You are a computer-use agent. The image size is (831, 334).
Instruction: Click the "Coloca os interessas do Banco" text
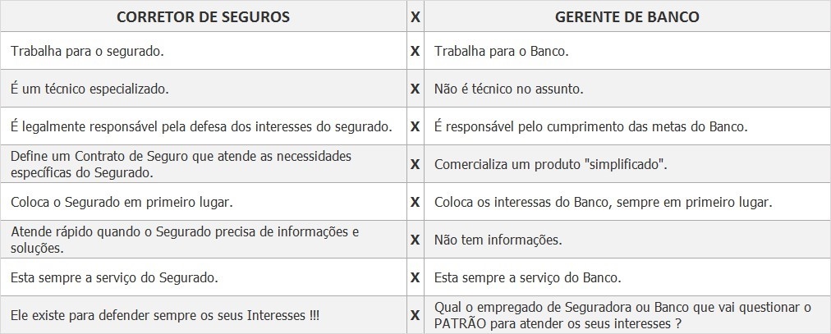[x=603, y=201]
